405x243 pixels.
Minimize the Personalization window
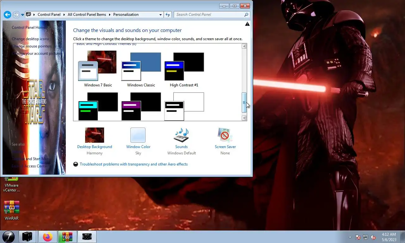click(x=224, y=6)
